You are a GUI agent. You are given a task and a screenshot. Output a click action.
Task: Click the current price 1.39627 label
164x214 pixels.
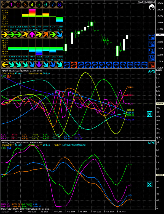[160, 35]
